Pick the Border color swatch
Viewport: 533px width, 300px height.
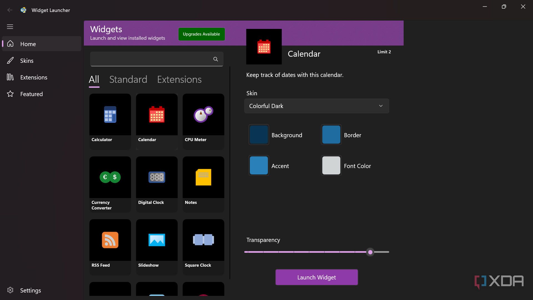coord(331,135)
